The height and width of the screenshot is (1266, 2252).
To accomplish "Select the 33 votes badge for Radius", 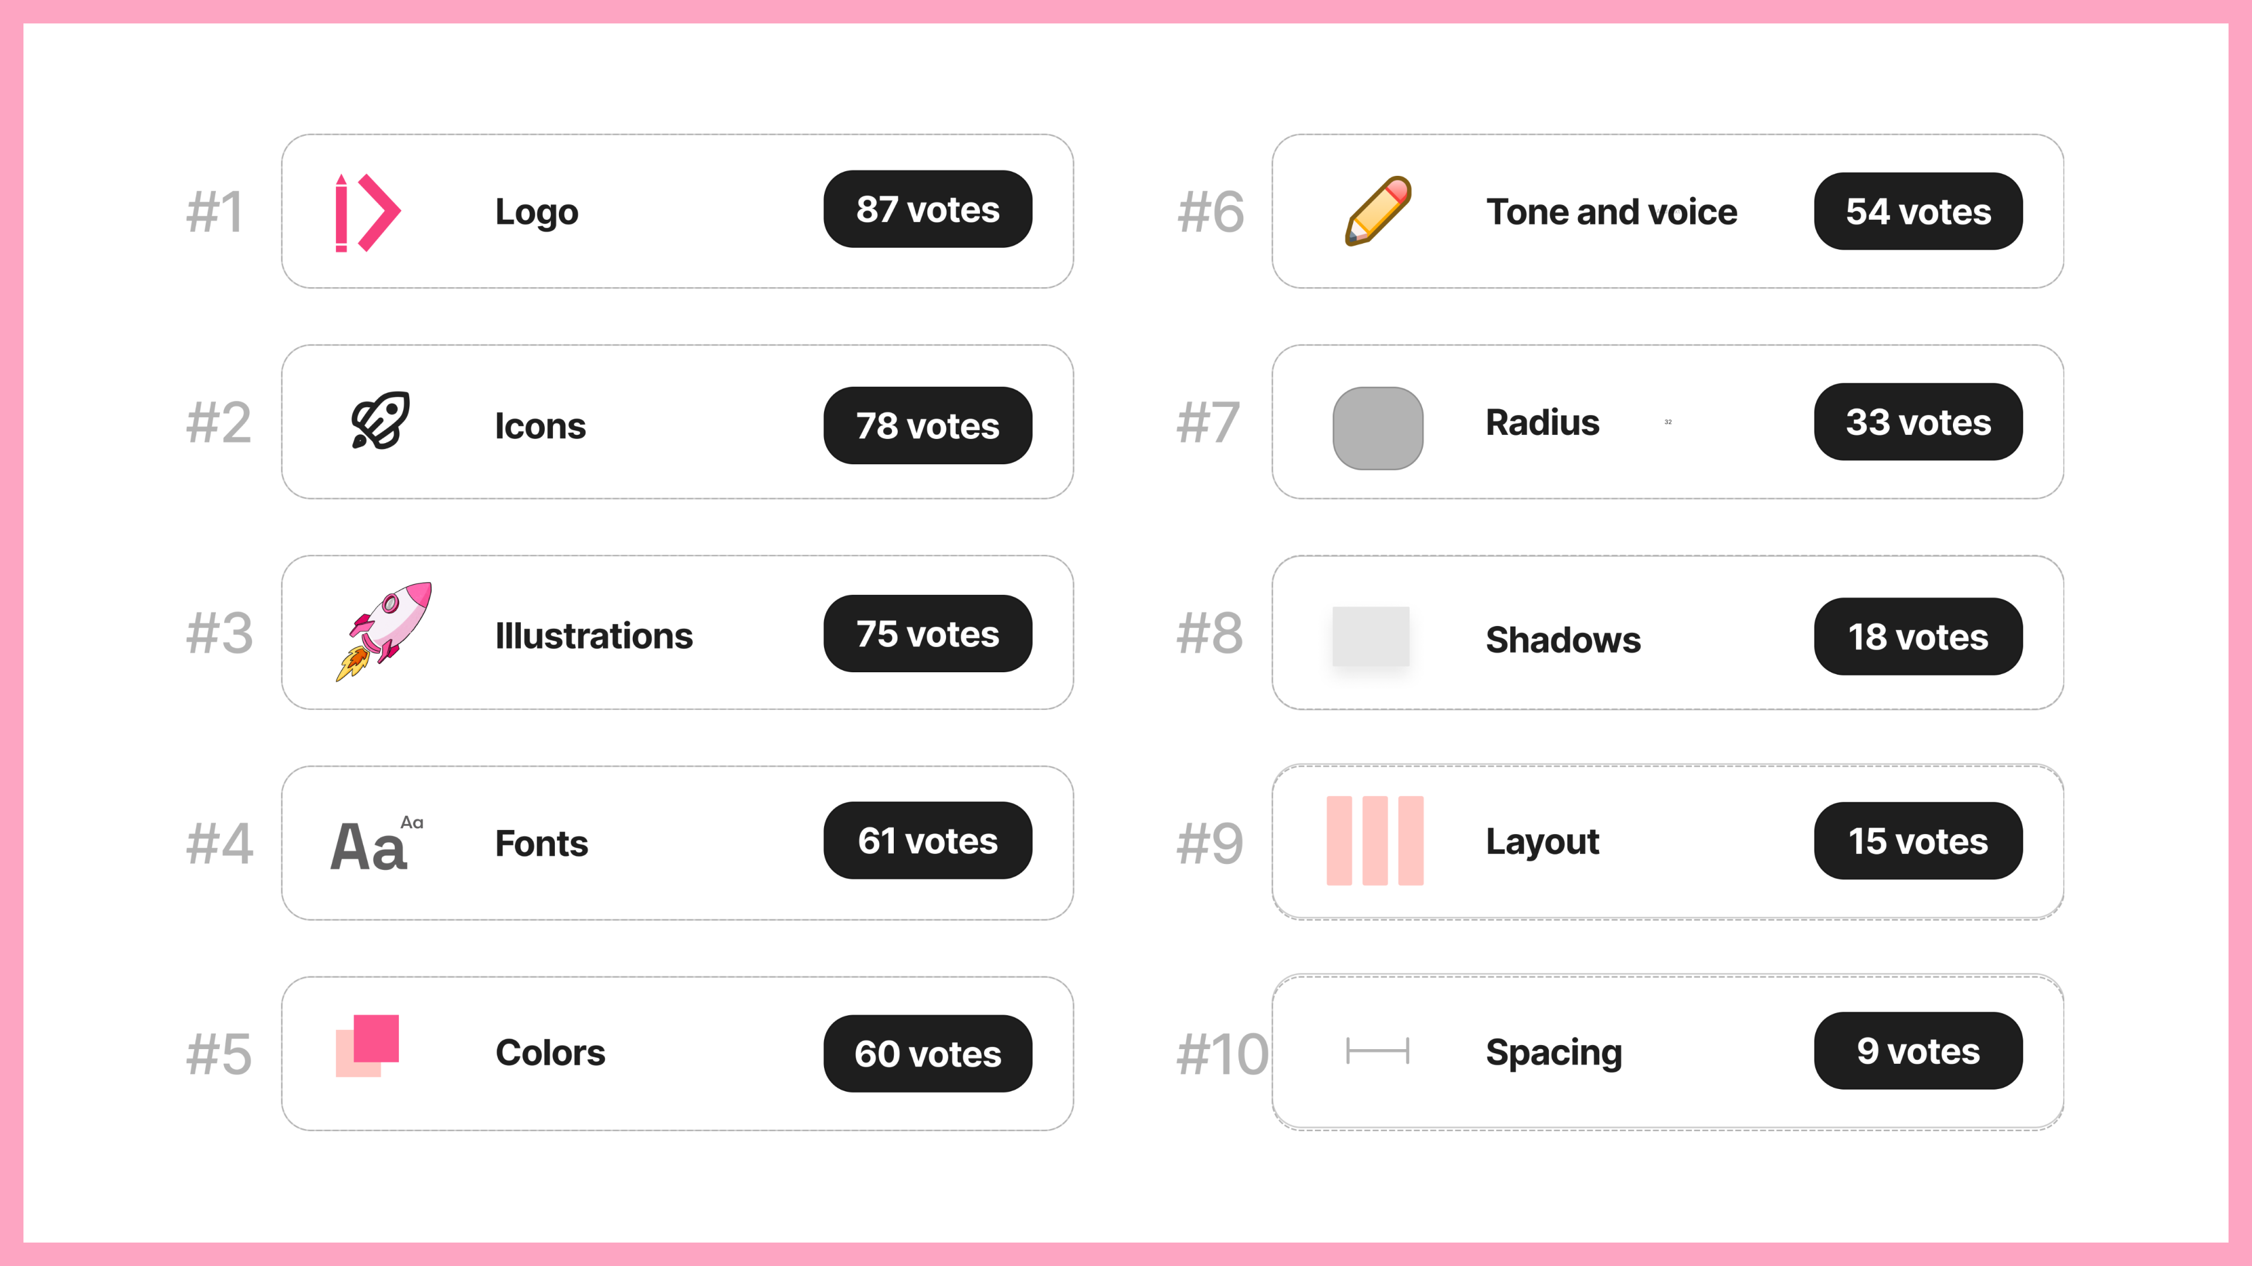I will (x=1918, y=422).
